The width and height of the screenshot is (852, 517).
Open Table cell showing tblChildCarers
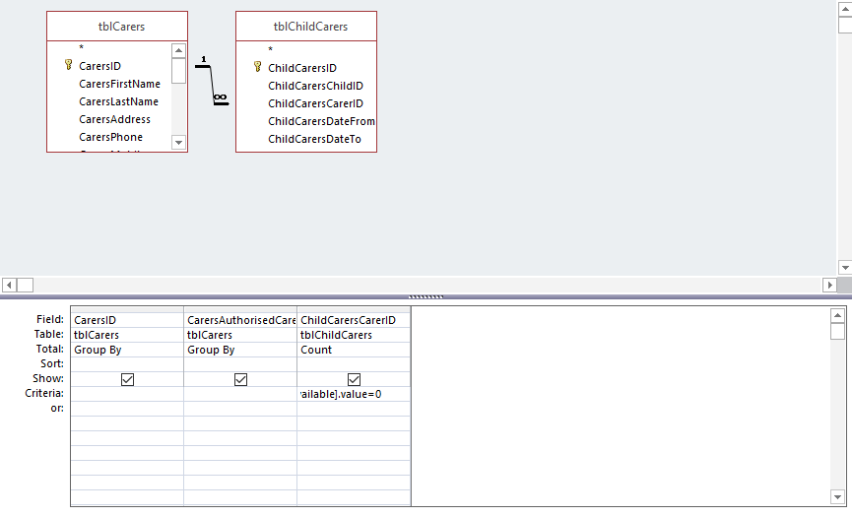tap(354, 335)
